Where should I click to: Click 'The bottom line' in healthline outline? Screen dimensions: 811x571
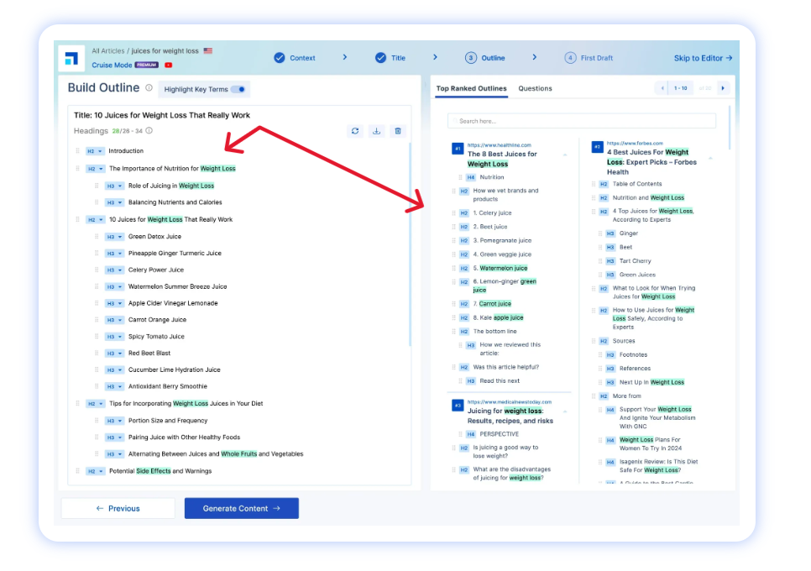click(x=495, y=332)
